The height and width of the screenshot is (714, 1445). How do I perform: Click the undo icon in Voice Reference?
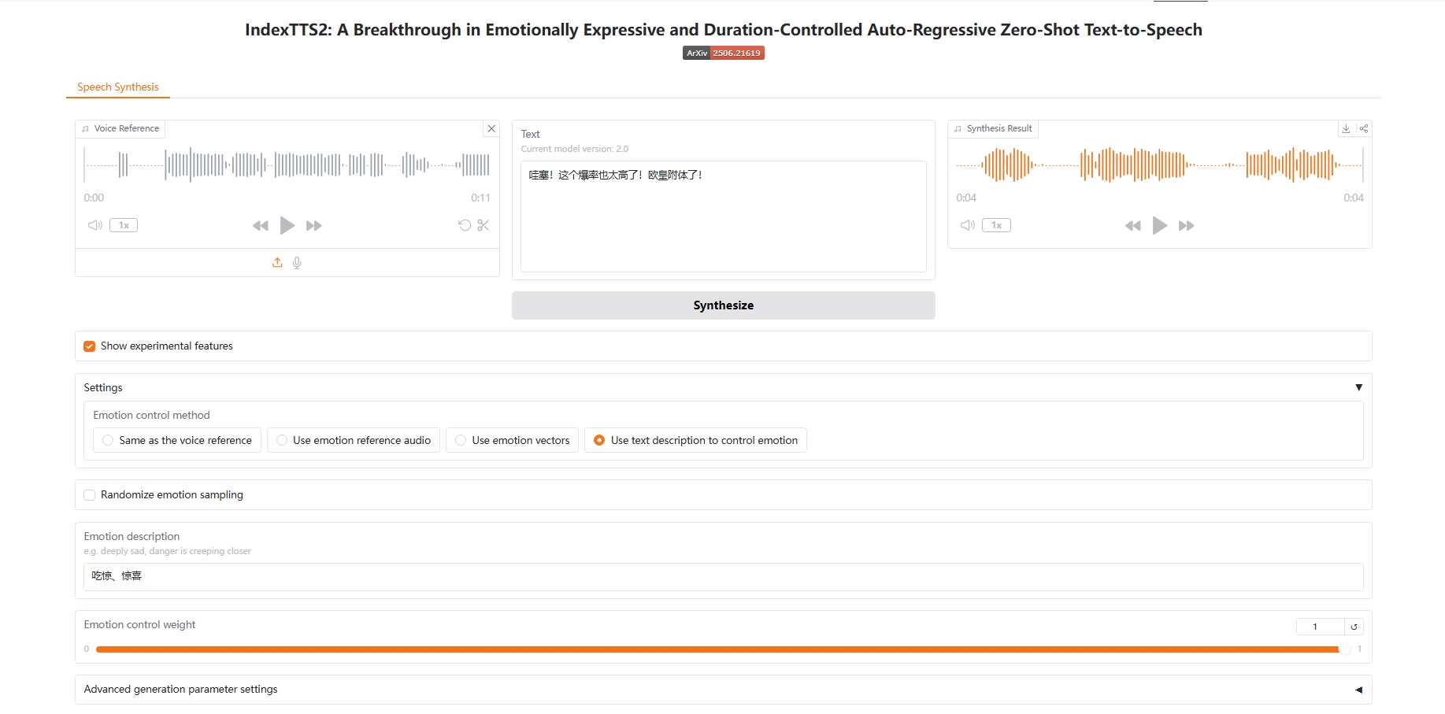click(465, 225)
